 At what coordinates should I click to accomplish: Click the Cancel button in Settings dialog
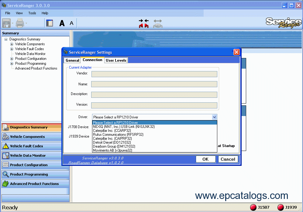point(228,159)
